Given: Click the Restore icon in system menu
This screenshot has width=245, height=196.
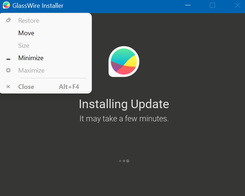Looking at the screenshot, I should (x=9, y=20).
